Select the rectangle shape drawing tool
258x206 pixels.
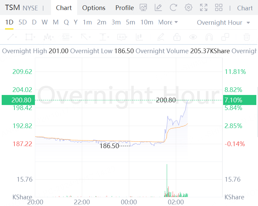(29, 37)
